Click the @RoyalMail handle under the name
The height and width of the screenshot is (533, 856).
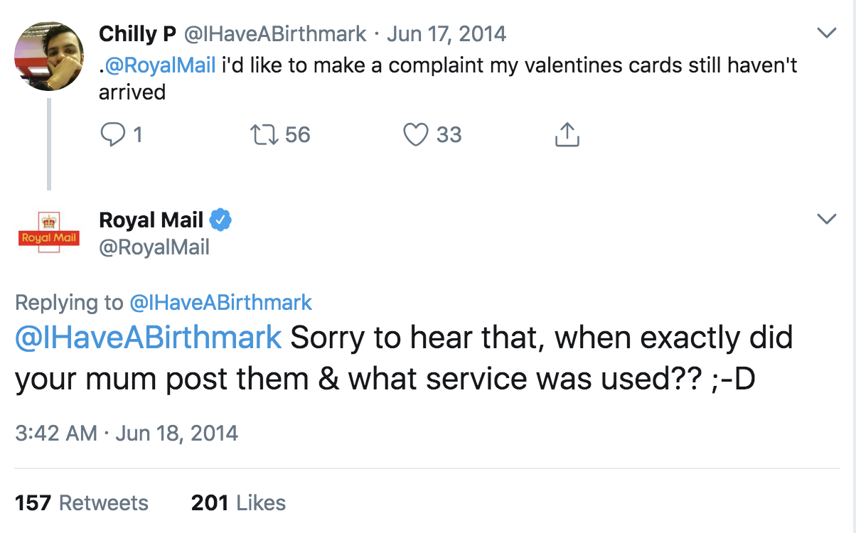point(154,247)
